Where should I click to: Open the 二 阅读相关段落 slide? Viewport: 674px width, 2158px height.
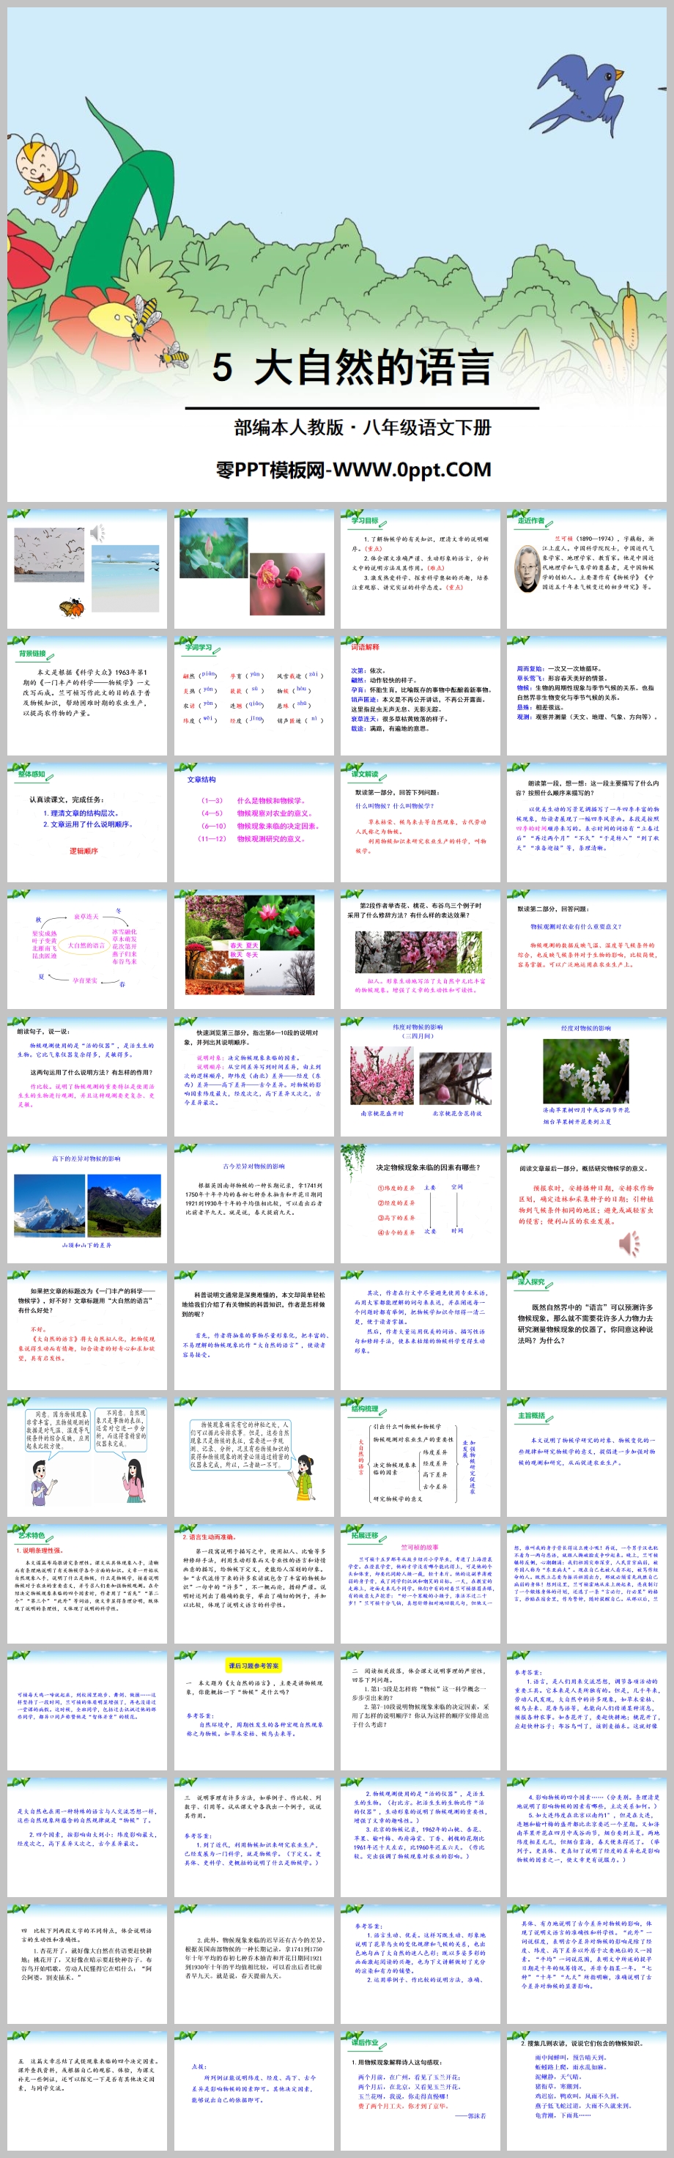421,1711
